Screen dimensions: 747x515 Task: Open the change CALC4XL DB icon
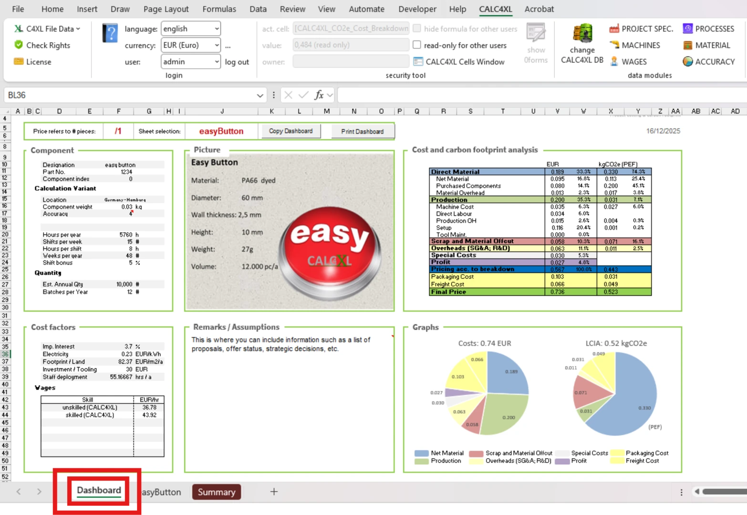point(582,34)
